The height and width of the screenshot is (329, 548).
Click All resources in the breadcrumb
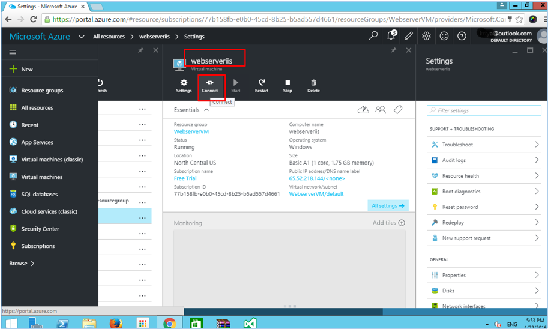[x=109, y=37]
